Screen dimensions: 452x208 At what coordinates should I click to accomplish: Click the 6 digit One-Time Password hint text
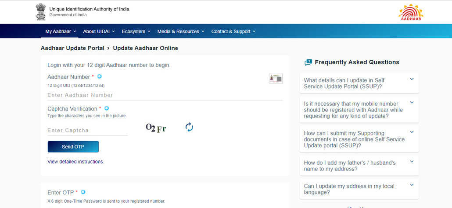106,201
